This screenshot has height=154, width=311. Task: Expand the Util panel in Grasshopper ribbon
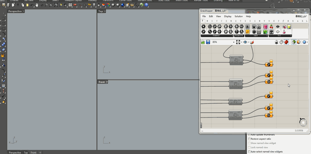click(291, 36)
